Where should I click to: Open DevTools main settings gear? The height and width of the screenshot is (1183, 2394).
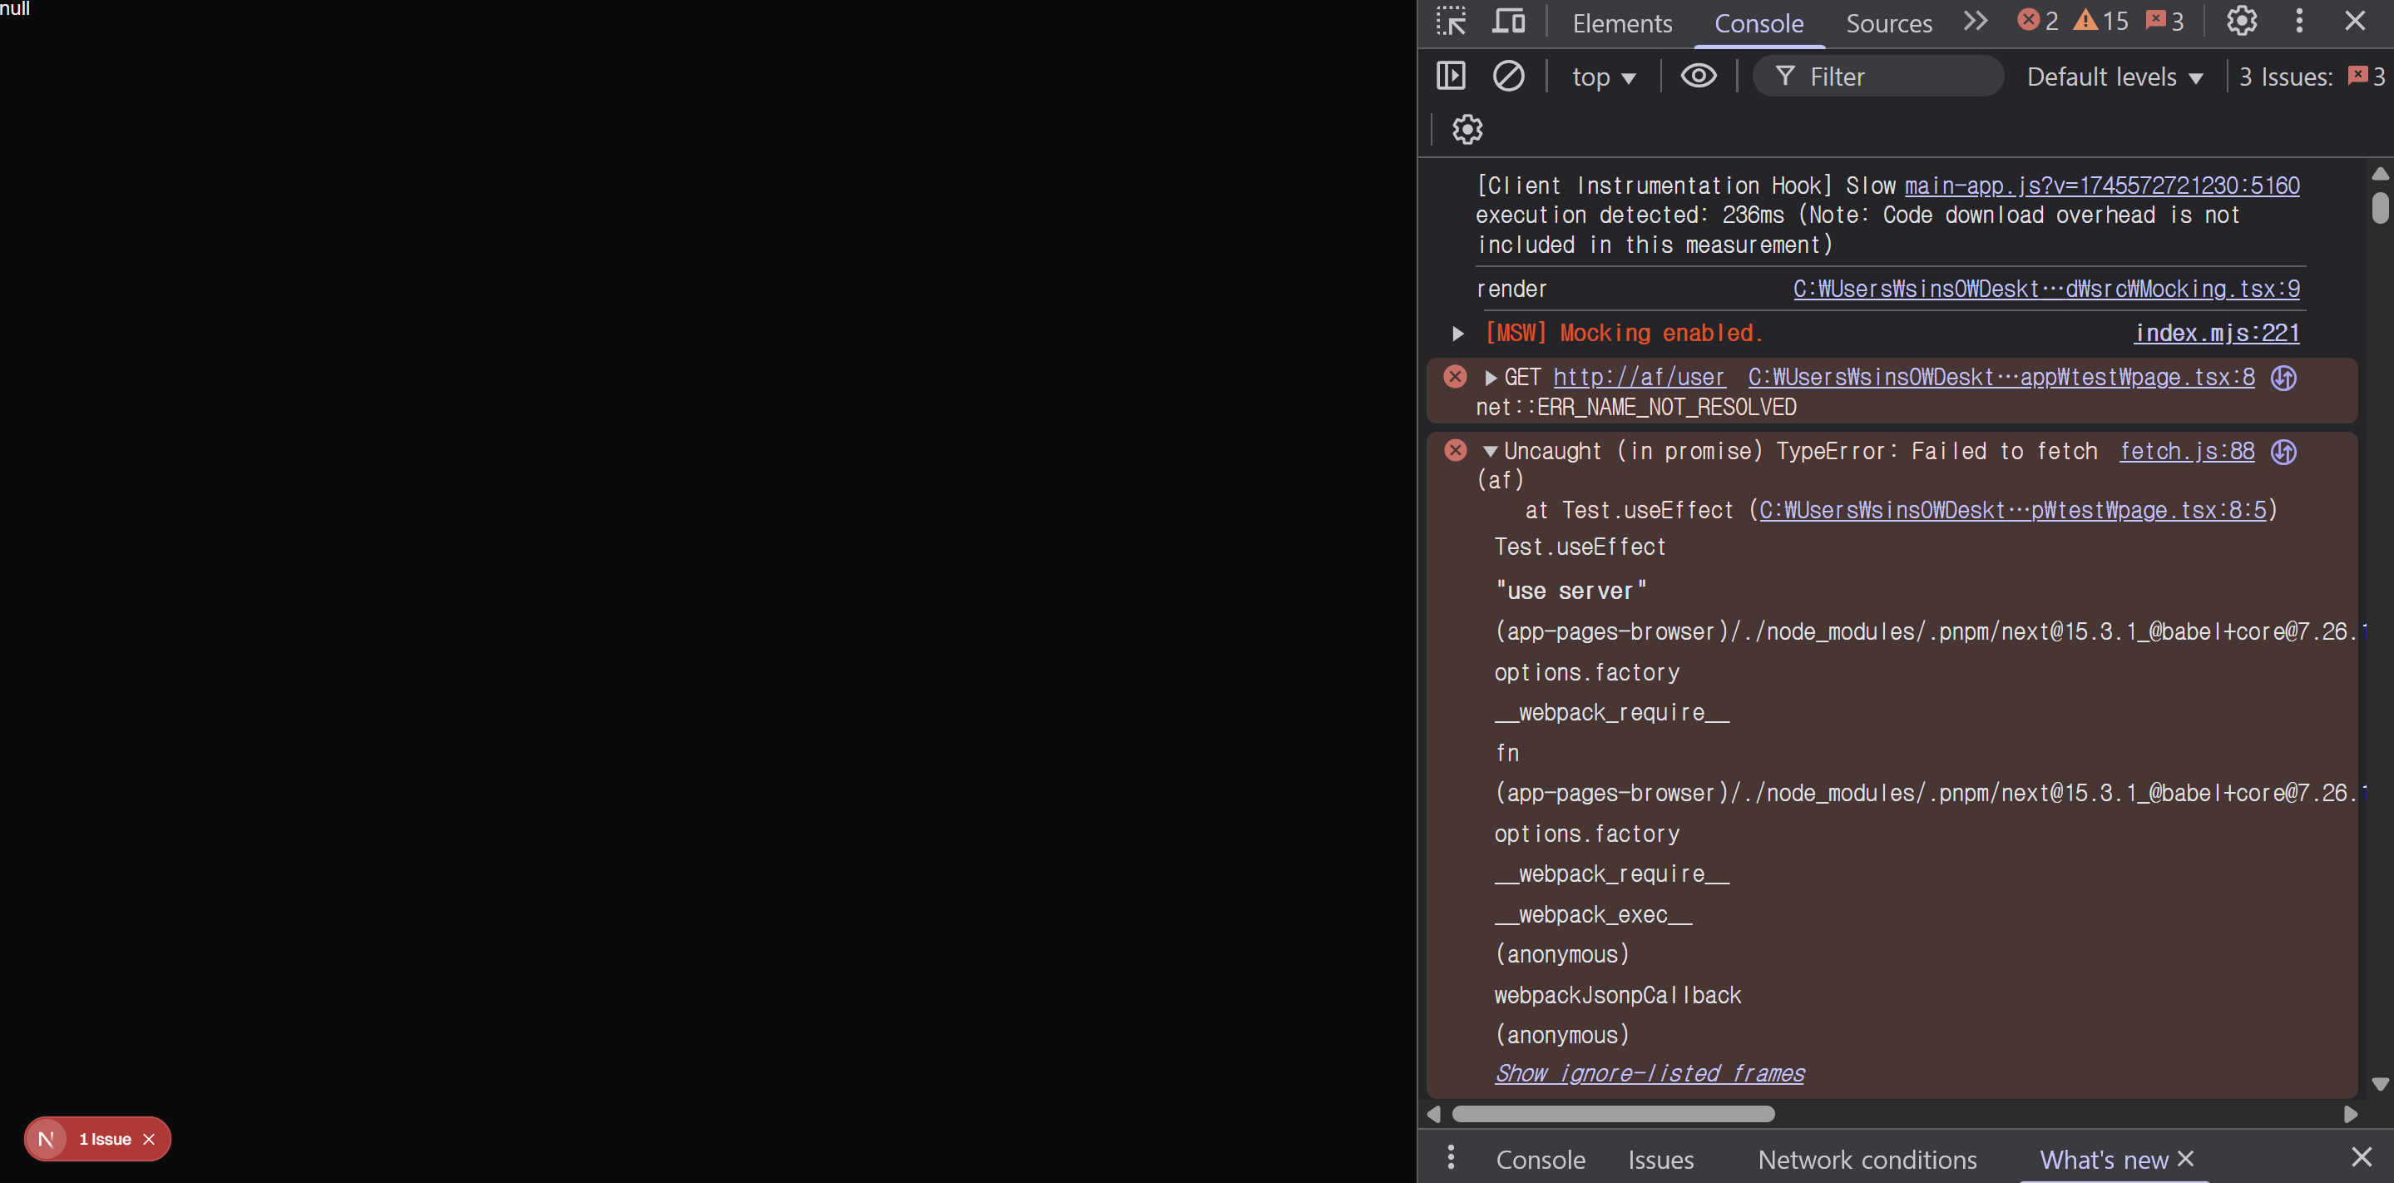click(2241, 22)
